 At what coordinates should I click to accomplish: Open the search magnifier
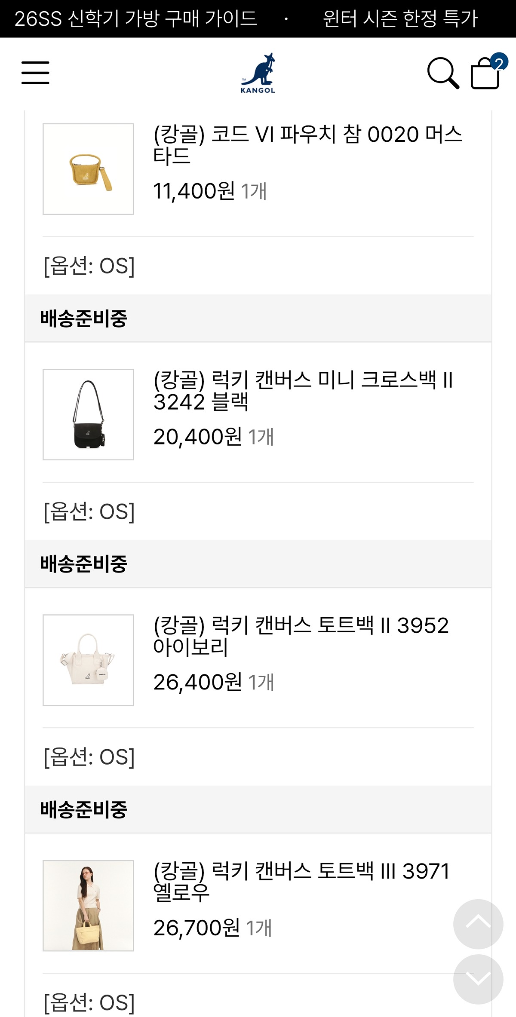[x=443, y=73]
